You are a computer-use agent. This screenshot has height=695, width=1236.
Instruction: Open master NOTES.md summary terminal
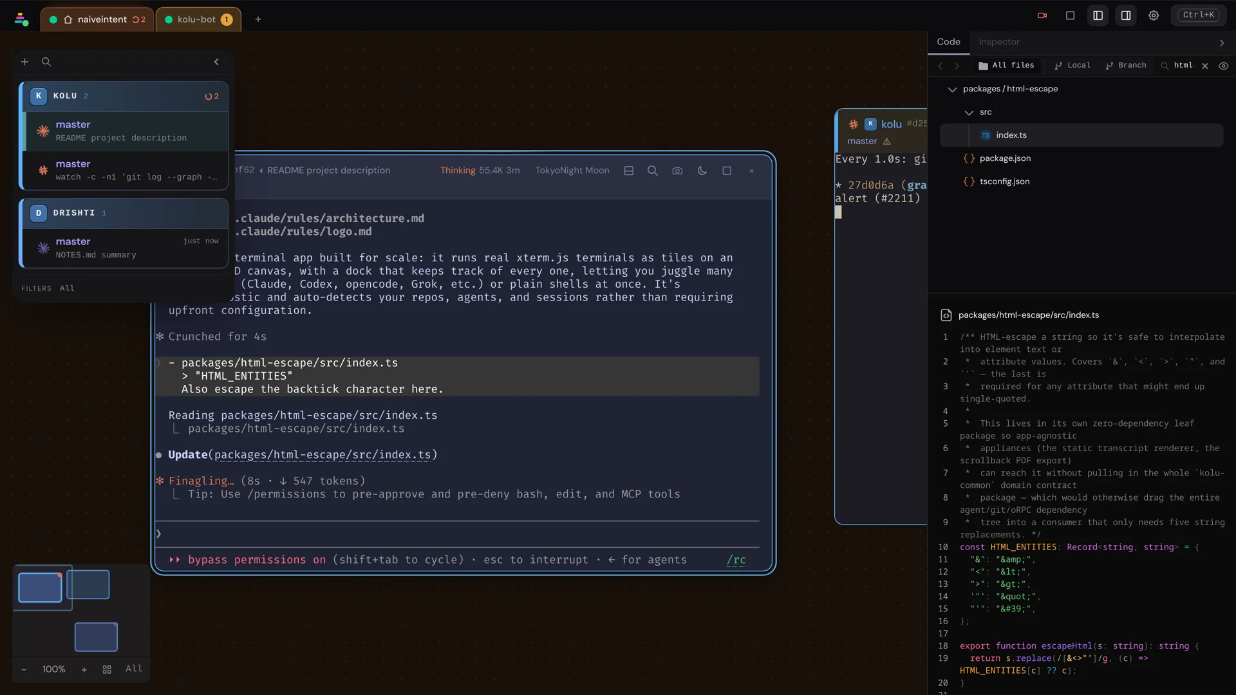126,248
